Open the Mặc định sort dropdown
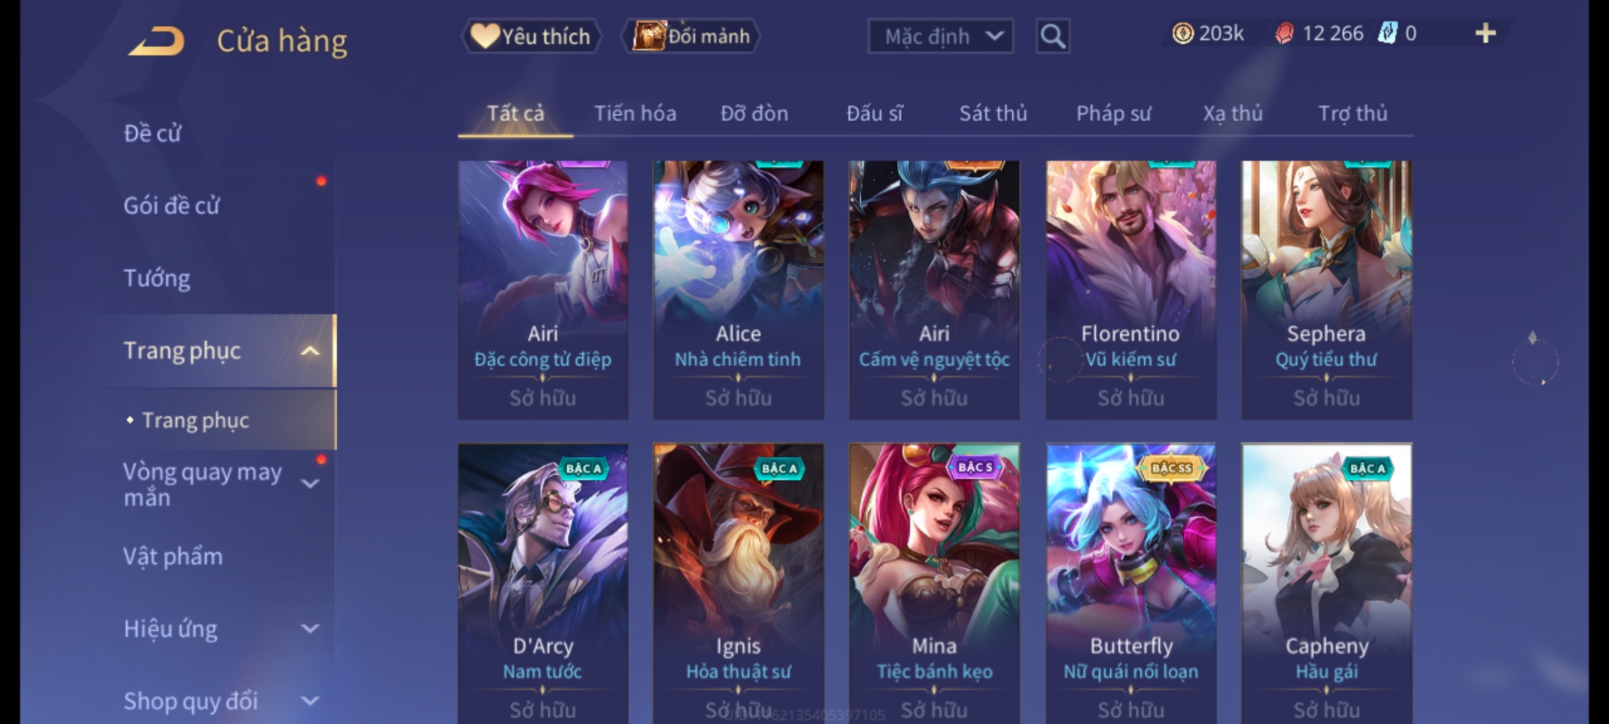1609x724 pixels. coord(940,36)
